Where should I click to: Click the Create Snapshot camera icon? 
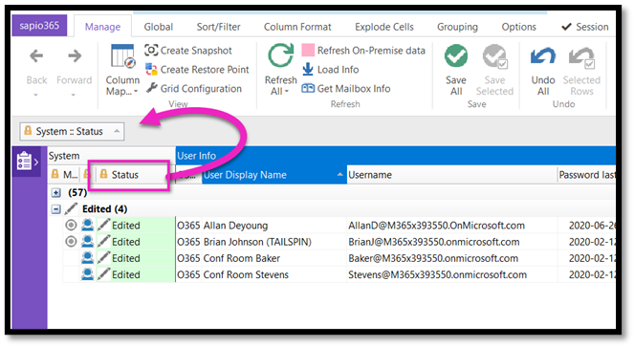(151, 50)
